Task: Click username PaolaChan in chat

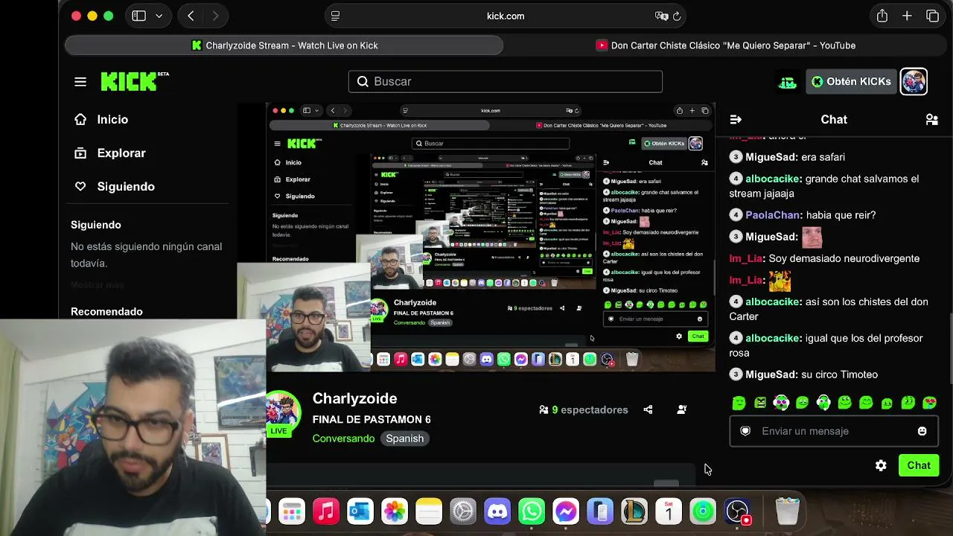Action: click(x=773, y=215)
